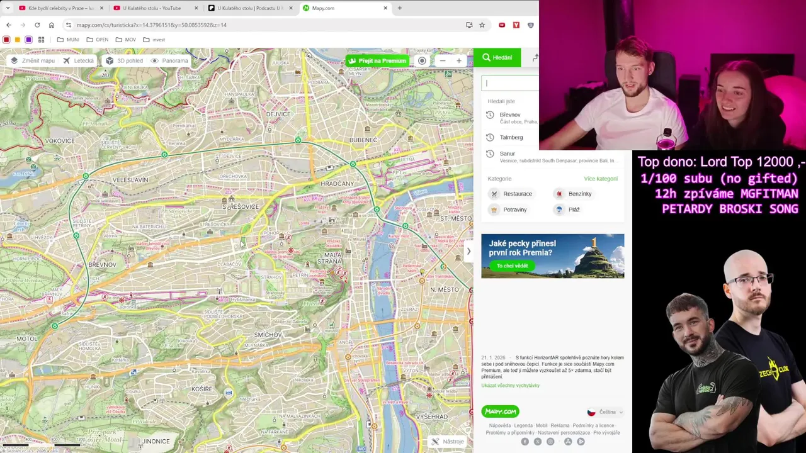Open the Facebook icon in footer

[x=525, y=442]
